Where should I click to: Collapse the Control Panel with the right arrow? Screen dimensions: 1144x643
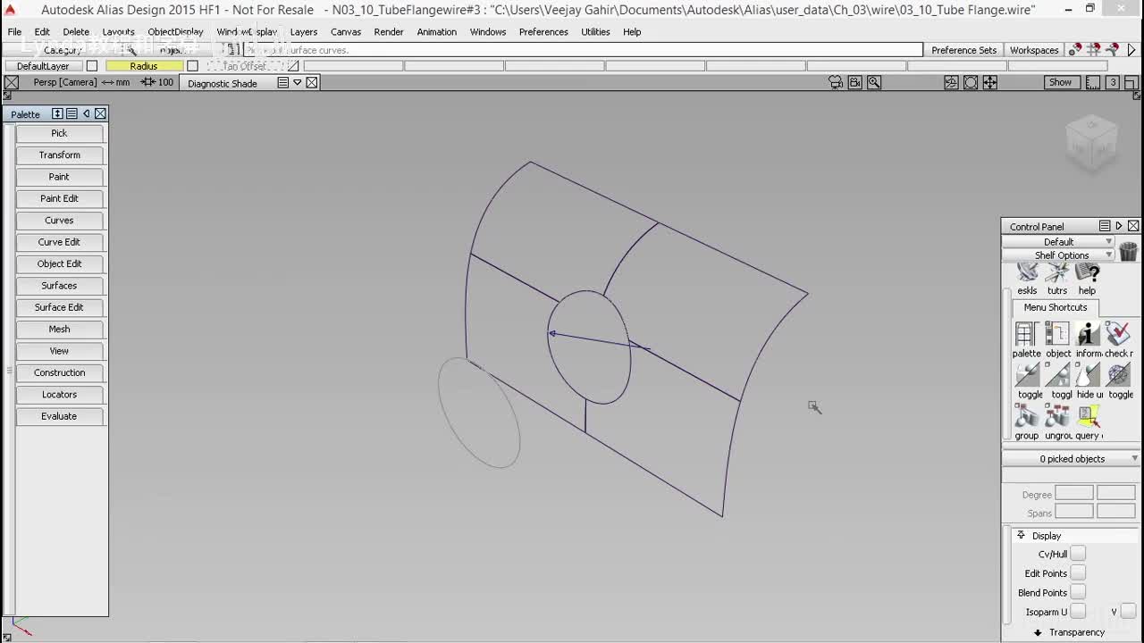pos(1119,226)
